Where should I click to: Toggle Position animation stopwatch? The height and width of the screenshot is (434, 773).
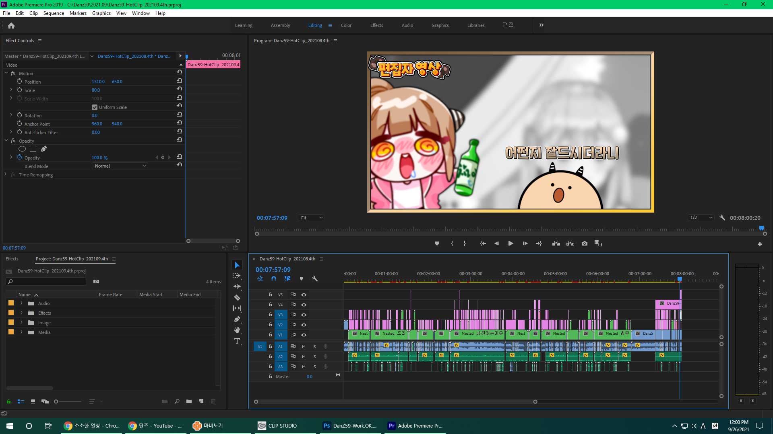(x=19, y=81)
